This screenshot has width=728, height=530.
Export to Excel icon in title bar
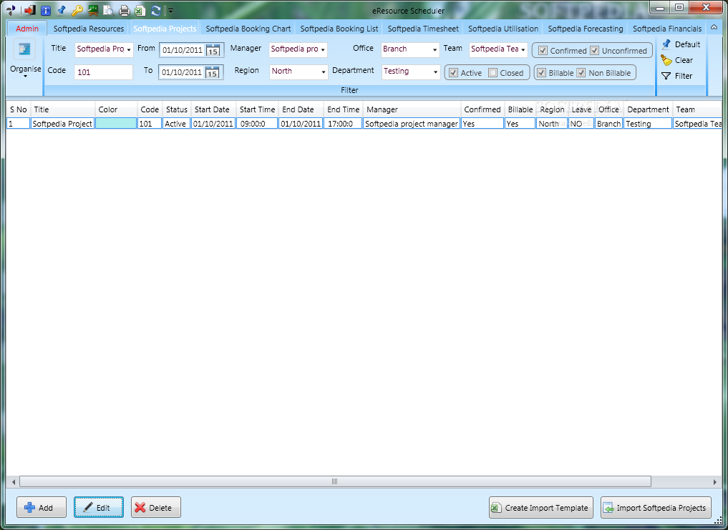pos(140,10)
